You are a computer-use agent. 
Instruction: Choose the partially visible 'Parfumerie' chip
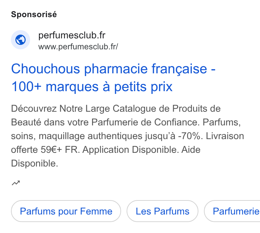pos(232,211)
